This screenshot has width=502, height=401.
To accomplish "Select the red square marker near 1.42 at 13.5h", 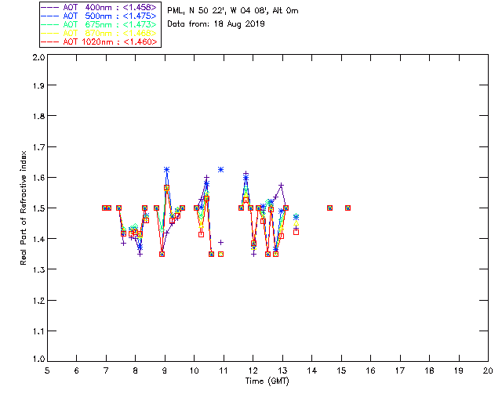I will (296, 232).
